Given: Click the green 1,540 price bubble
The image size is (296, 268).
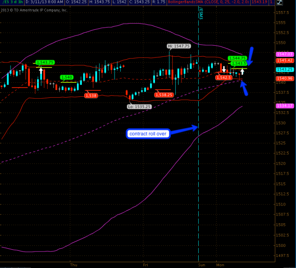Looking at the screenshot, I should 67,77.
